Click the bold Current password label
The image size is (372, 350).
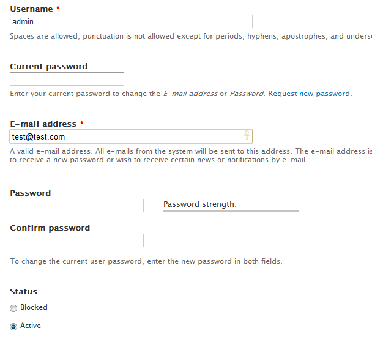click(x=49, y=66)
